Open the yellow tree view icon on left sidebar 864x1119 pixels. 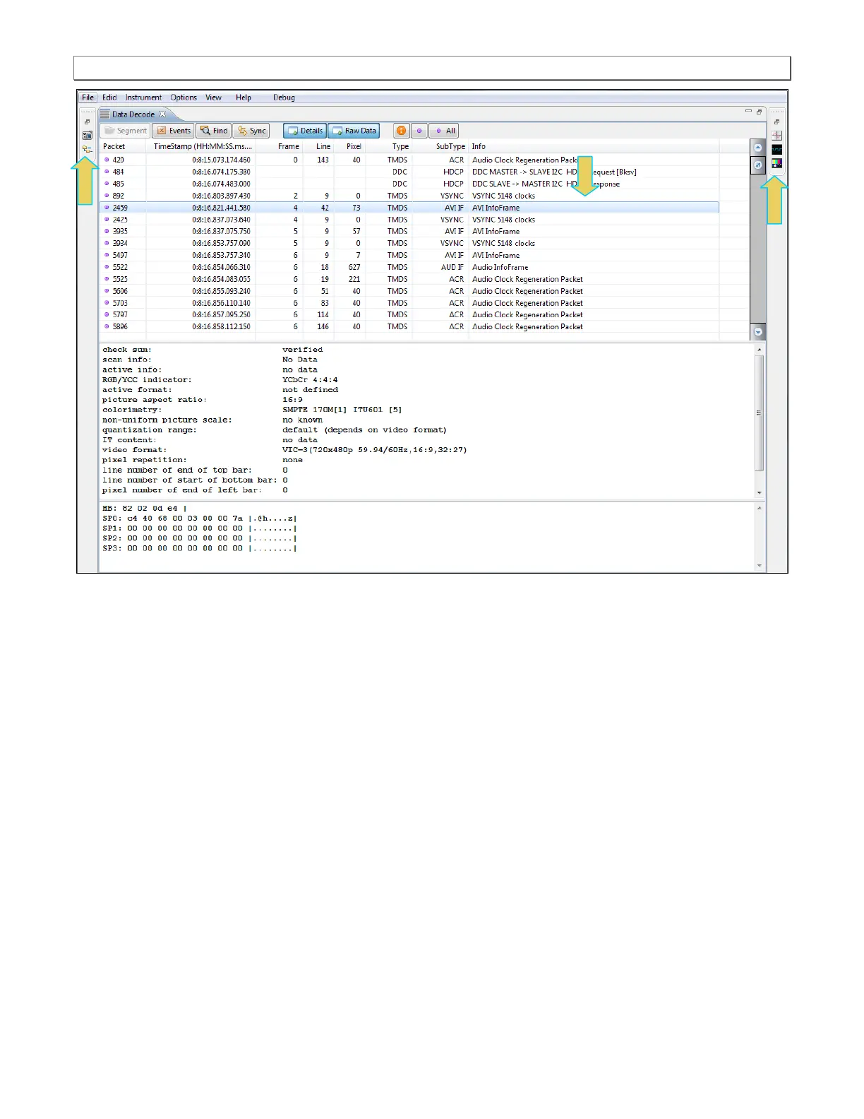(88, 149)
